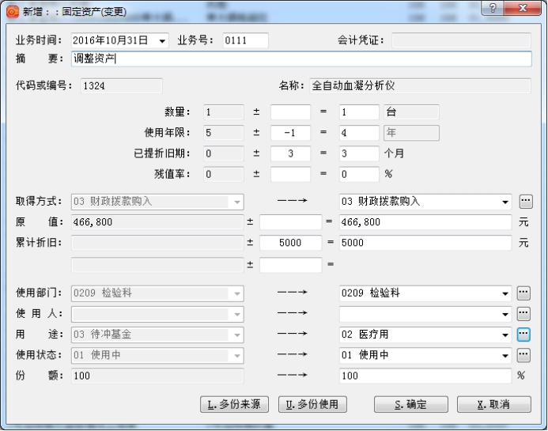Click the 原值 result field showing 466,800
The height and width of the screenshot is (431, 548).
coord(425,222)
